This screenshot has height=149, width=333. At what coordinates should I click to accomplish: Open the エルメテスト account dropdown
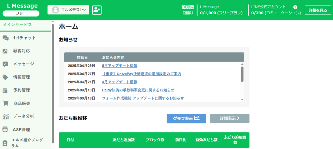68,10
